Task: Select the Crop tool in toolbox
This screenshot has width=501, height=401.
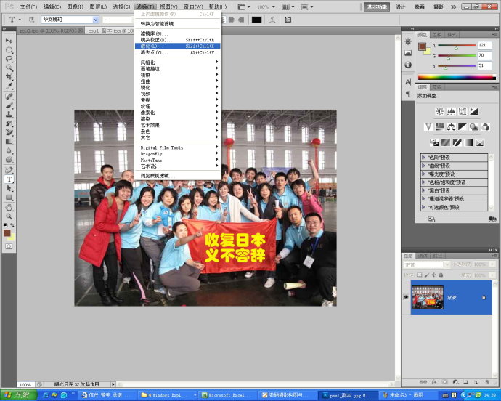Action: tap(9, 76)
